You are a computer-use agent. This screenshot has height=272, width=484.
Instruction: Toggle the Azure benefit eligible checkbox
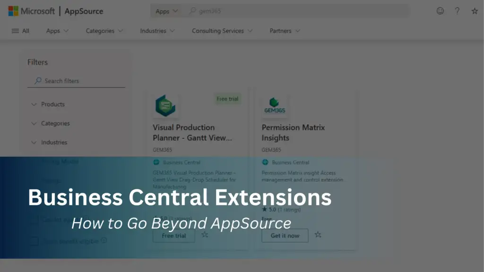[x=34, y=241]
